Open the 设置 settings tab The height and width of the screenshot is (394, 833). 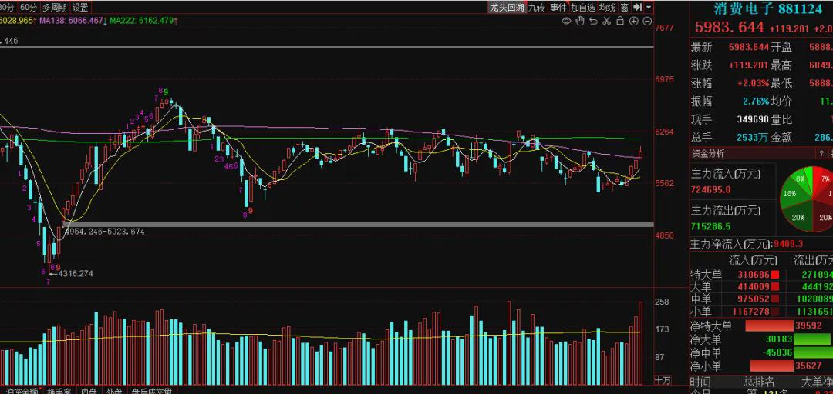(80, 8)
